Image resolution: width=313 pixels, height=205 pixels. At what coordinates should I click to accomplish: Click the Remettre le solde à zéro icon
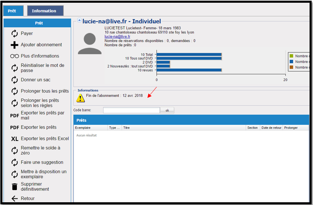(x=14, y=150)
